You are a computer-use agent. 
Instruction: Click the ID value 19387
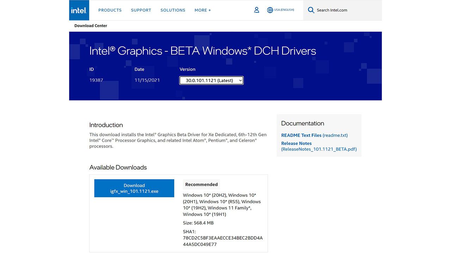96,80
